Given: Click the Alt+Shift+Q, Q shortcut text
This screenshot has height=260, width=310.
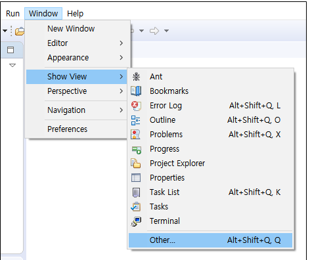Looking at the screenshot, I should click(254, 240).
